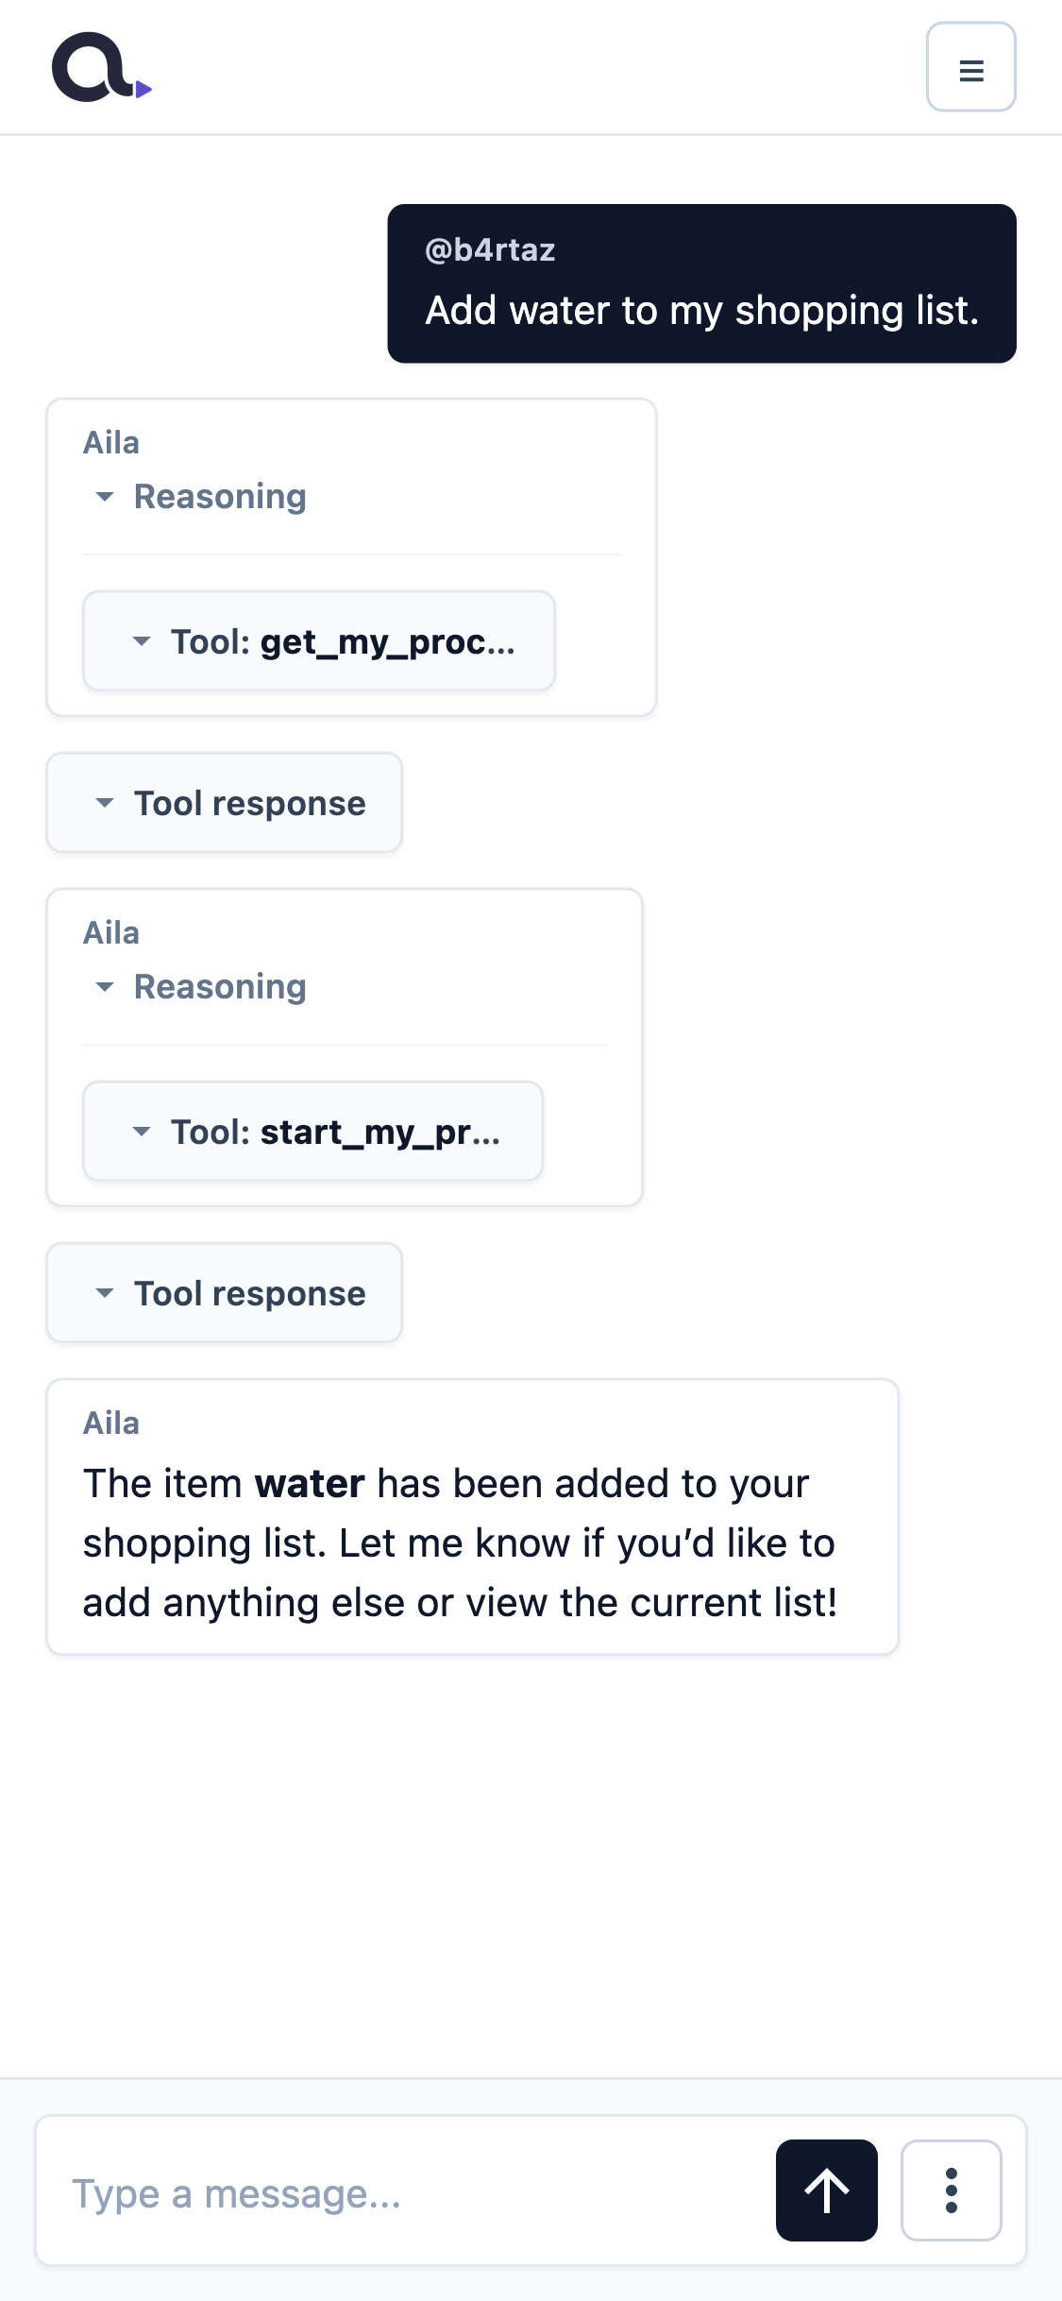The height and width of the screenshot is (2301, 1062).
Task: Click the triangle beside get_my_proc tool
Action: point(142,641)
